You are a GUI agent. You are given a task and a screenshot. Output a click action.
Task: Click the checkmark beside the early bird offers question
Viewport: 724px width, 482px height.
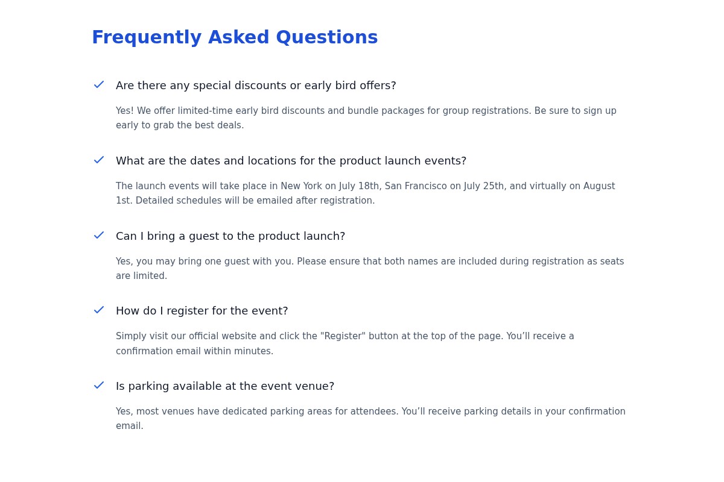click(x=99, y=85)
